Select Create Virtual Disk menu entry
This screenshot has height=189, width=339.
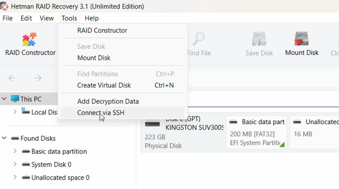[x=122, y=85]
